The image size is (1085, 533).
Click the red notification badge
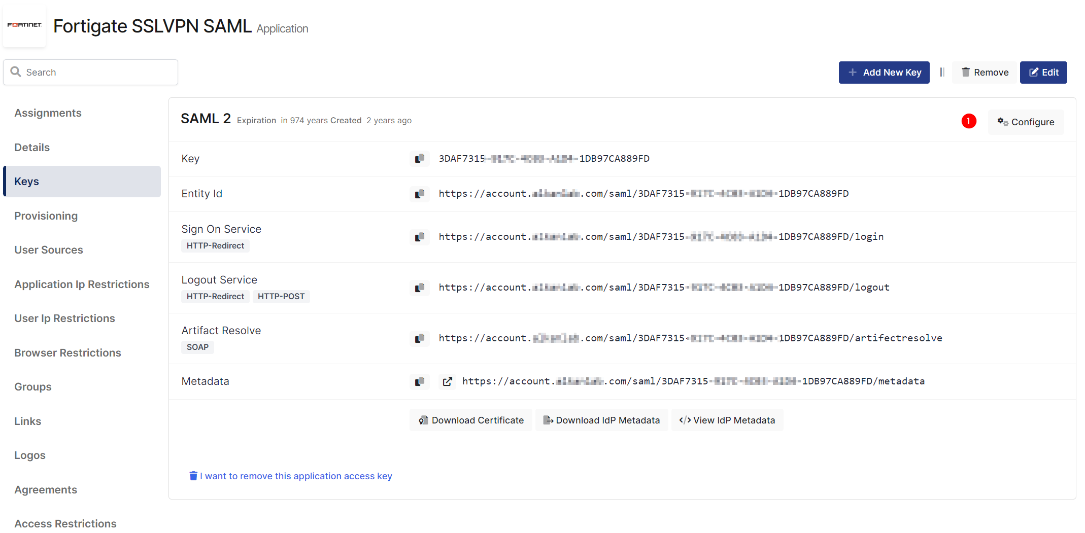(x=968, y=121)
